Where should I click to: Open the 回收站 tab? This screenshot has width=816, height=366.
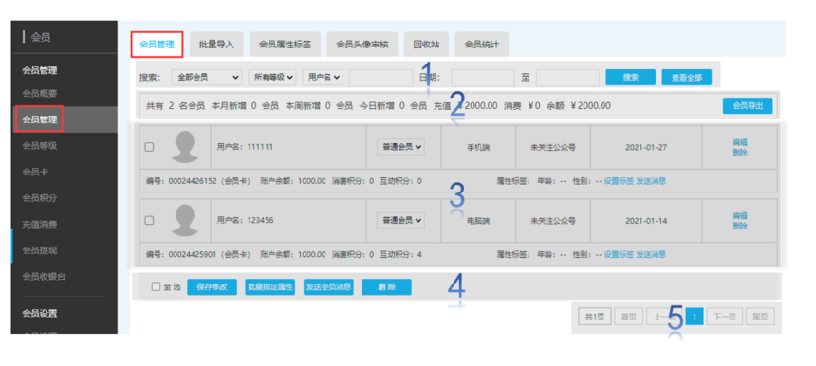pos(426,45)
